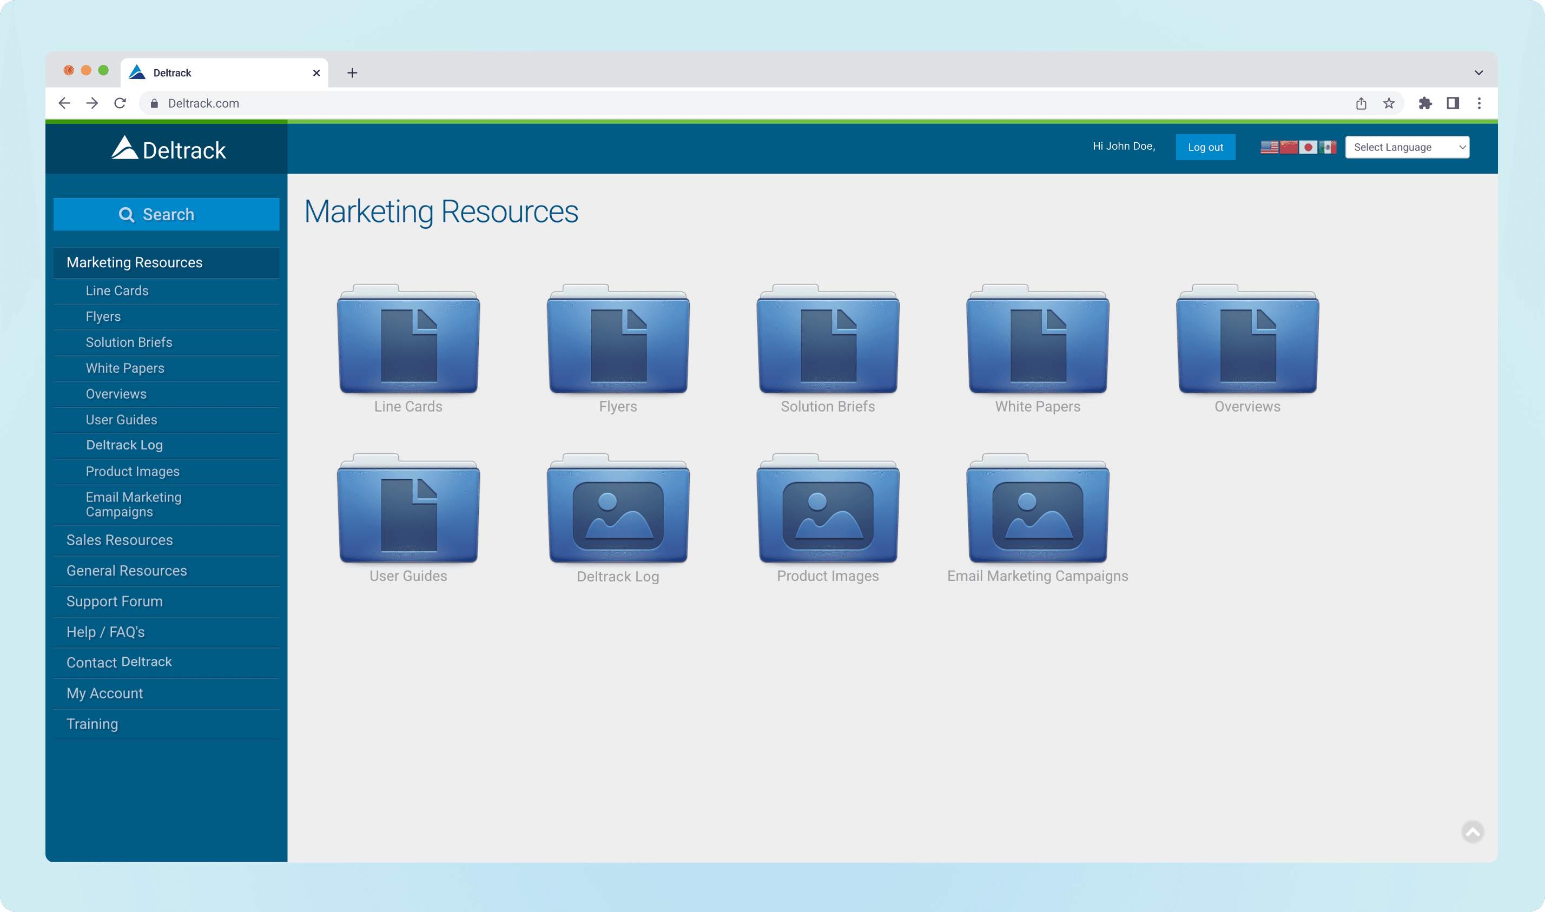
Task: Open the User Guides sidebar link
Action: [x=122, y=420]
